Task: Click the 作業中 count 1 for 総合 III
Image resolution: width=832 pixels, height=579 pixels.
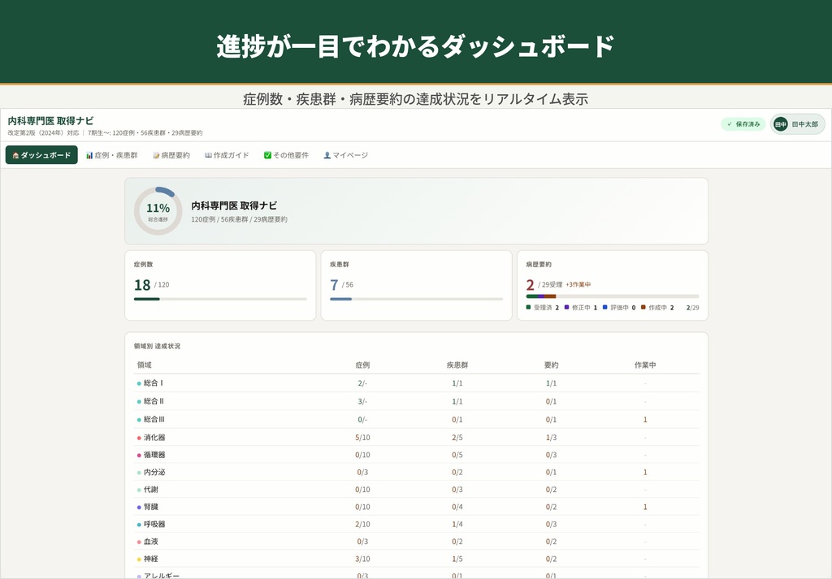Action: (x=645, y=419)
